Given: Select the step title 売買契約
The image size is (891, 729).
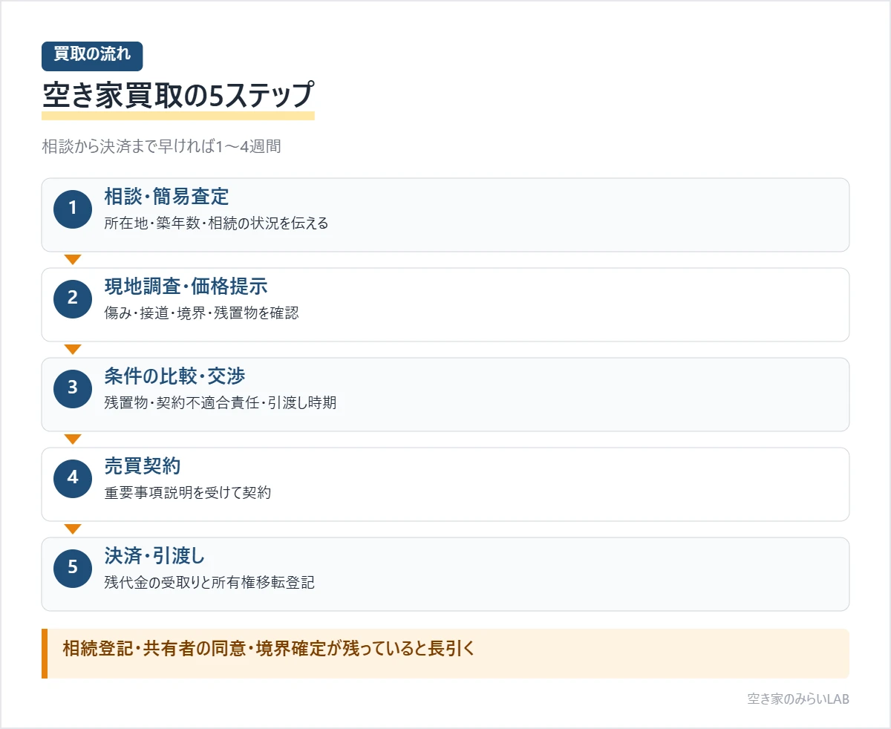Looking at the screenshot, I should tap(143, 466).
